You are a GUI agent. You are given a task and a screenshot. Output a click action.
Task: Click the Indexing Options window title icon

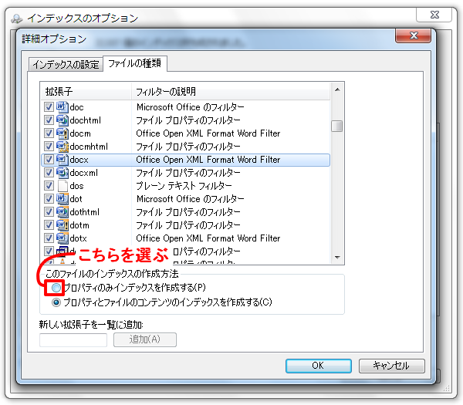tap(16, 19)
